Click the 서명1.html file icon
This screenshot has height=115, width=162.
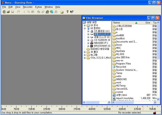pos(114,95)
